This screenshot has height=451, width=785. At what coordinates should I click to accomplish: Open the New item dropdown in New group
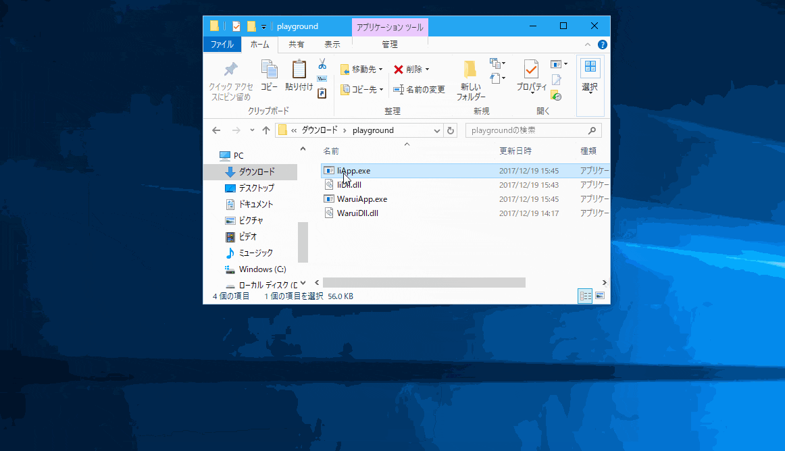click(498, 63)
